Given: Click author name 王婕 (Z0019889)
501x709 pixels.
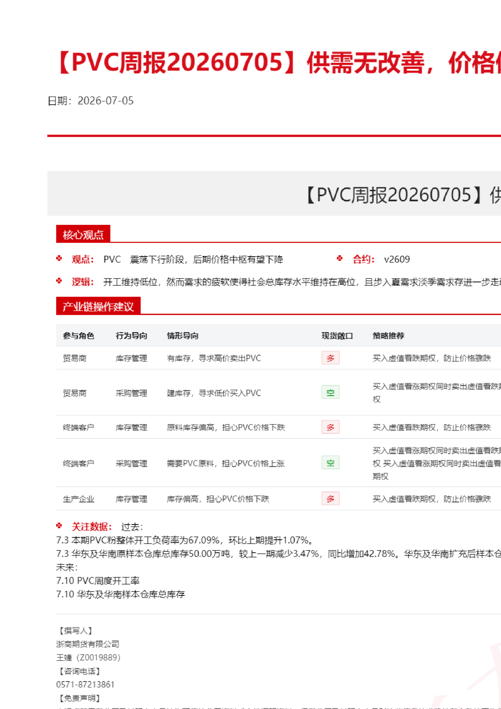Looking at the screenshot, I should [88, 658].
